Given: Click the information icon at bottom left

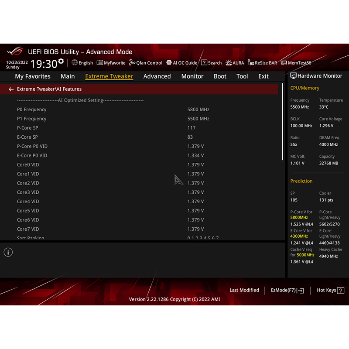Looking at the screenshot, I should tap(8, 252).
